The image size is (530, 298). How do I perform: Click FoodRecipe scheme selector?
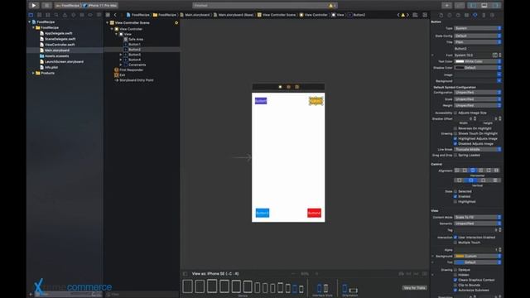[x=68, y=6]
